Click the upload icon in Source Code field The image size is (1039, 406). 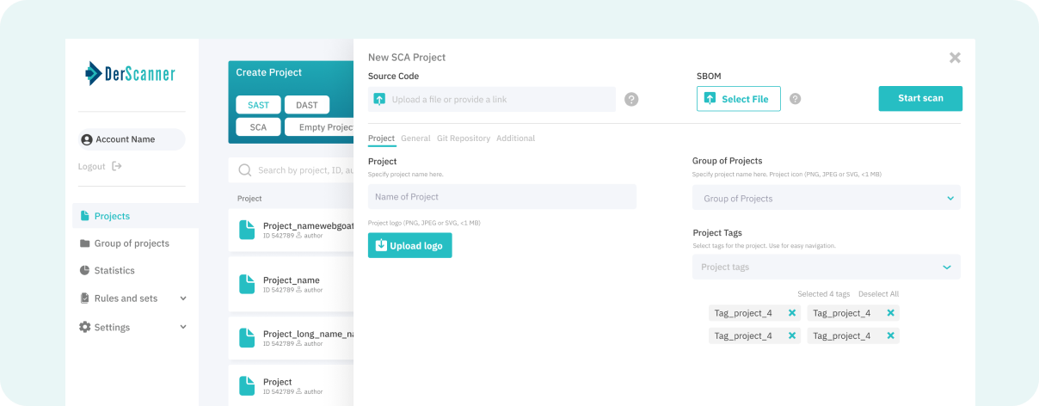[x=379, y=100]
